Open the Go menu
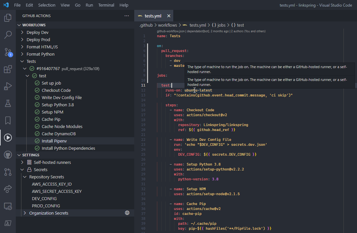 click(77, 5)
